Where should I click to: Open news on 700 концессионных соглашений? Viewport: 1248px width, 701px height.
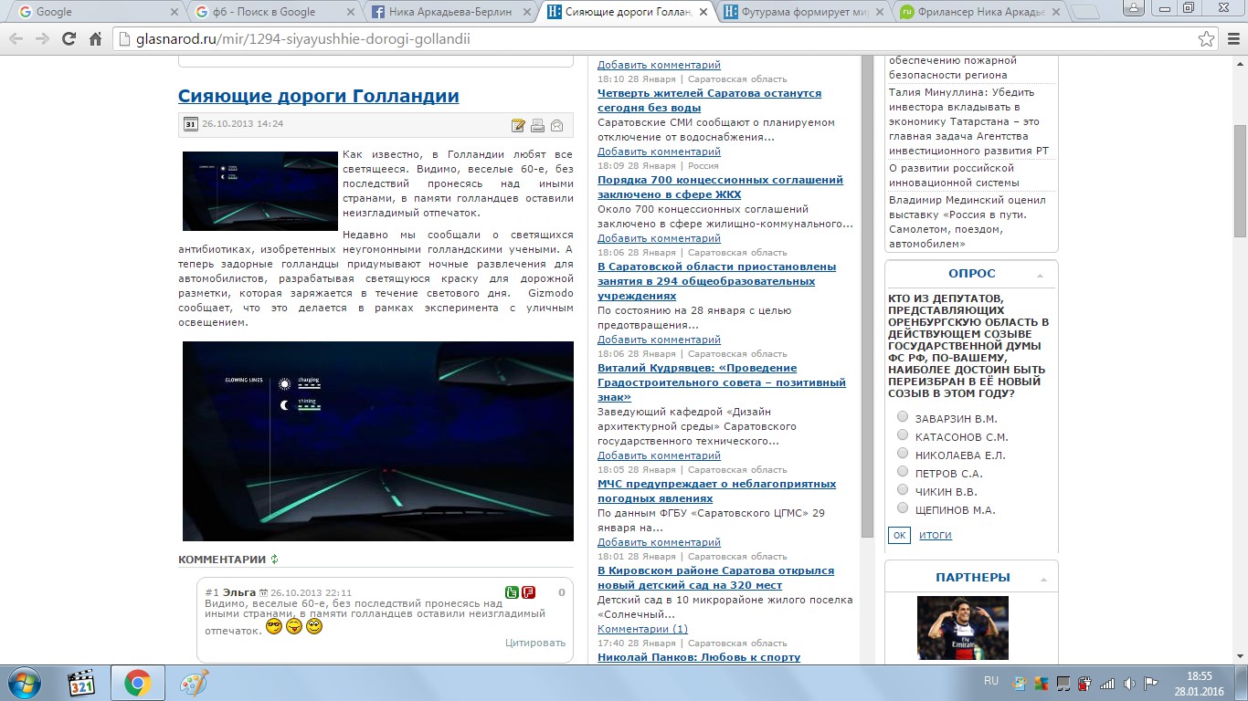tap(720, 187)
